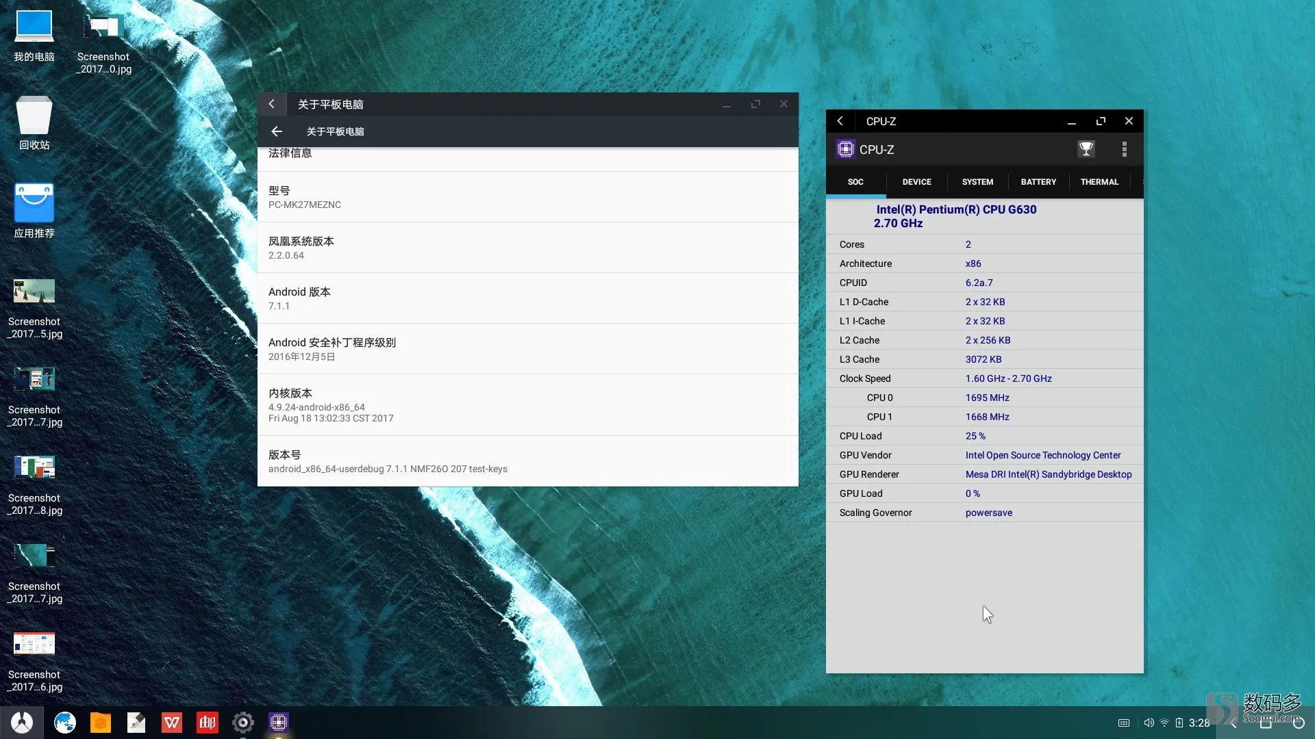Click the left arrow in 关于平板电脑 toolbar
The width and height of the screenshot is (1315, 739).
(x=277, y=131)
